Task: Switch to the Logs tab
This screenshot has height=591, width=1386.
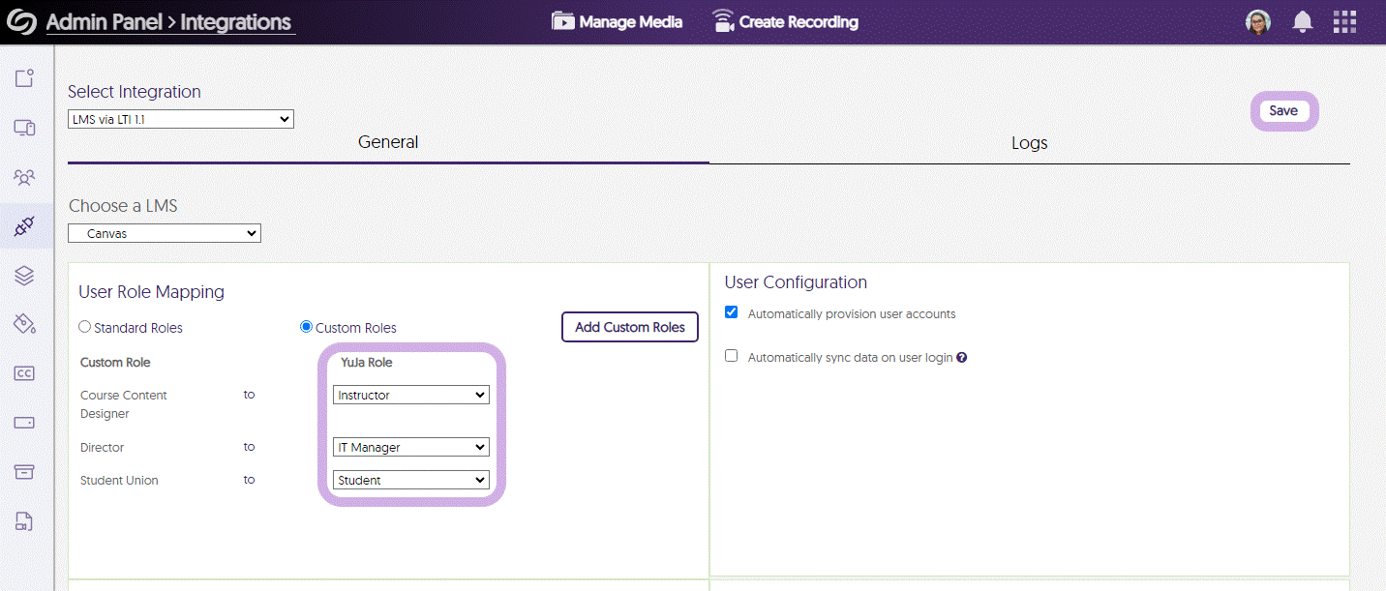Action: (1029, 143)
